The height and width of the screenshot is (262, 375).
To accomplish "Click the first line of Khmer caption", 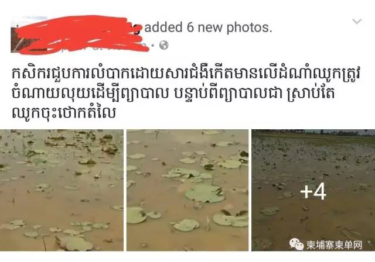I will tap(186, 74).
